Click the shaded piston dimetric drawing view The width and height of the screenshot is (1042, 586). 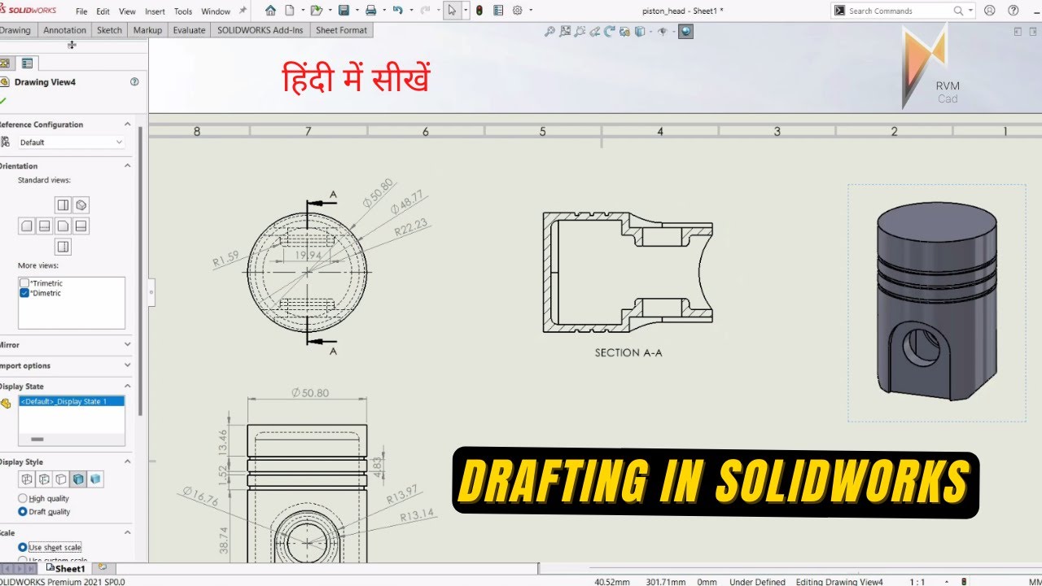936,303
